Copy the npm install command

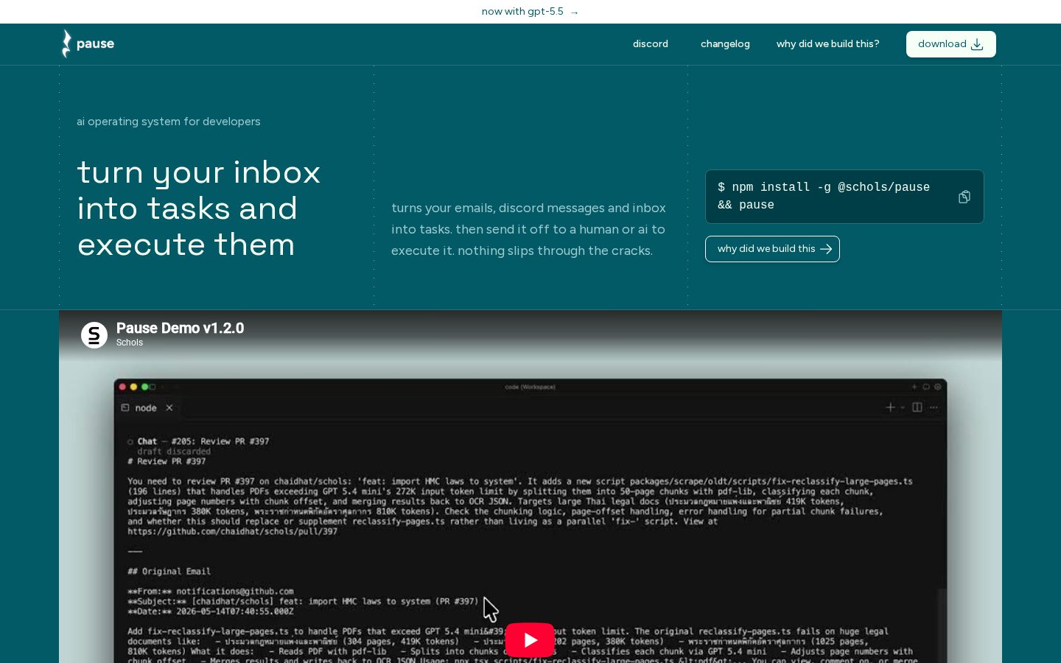tap(964, 197)
